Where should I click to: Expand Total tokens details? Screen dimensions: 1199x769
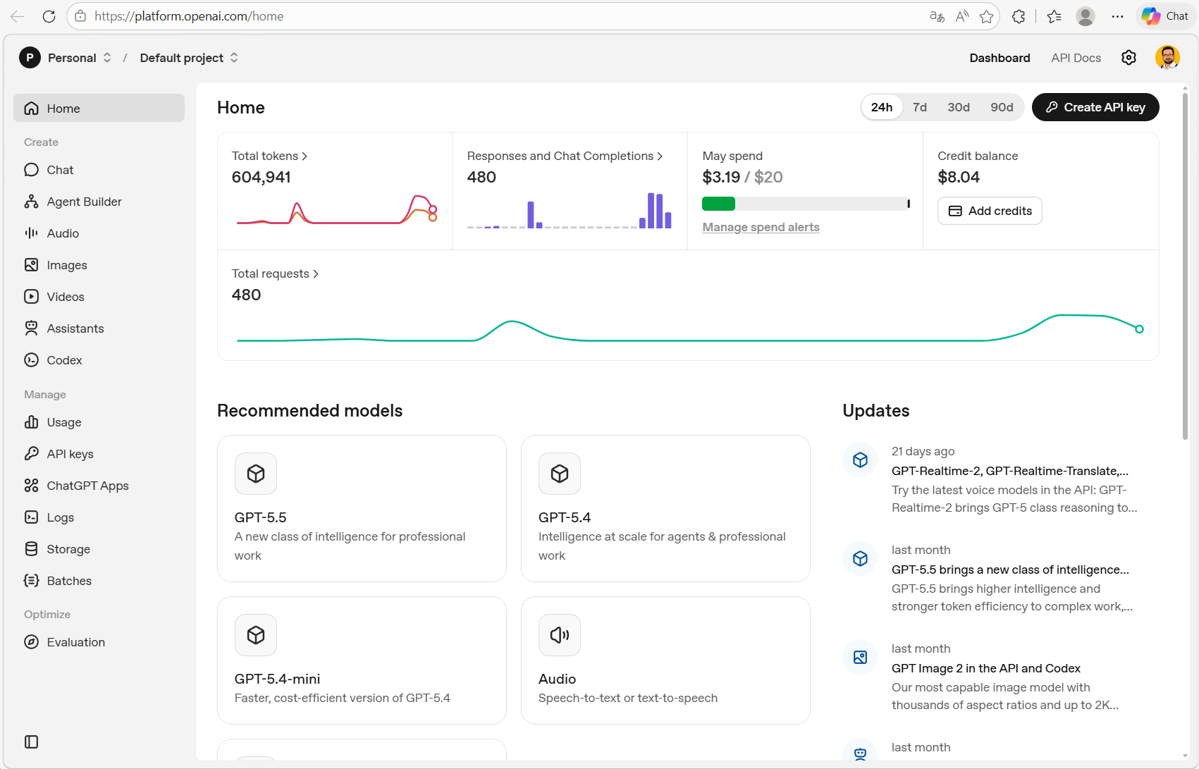click(269, 156)
